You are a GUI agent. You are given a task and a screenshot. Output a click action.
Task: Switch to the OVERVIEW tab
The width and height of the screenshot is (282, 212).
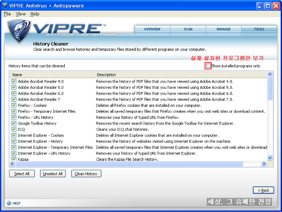pos(152,29)
